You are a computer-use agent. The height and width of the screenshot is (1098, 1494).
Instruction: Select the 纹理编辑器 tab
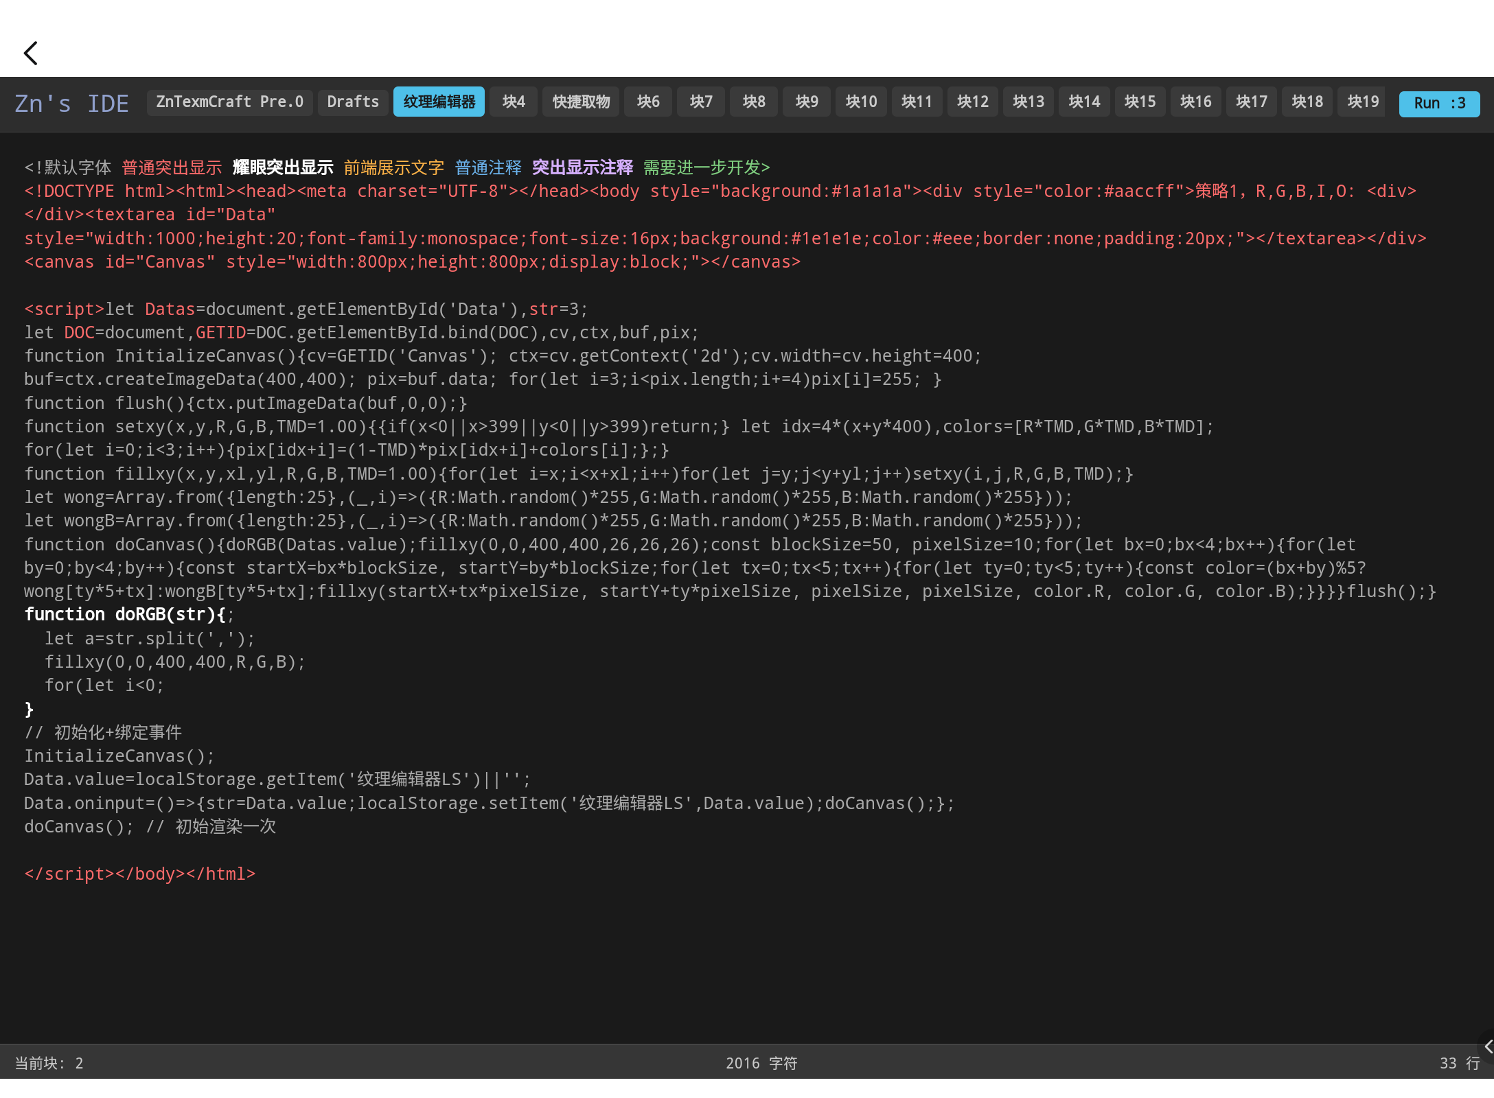(439, 102)
